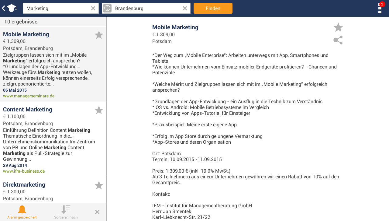The image size is (389, 221).
Task: Click 'Herr Jan Smentek' contact name
Action: pos(172,211)
